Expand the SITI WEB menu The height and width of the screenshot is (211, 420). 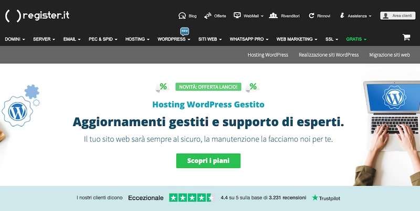pos(210,39)
